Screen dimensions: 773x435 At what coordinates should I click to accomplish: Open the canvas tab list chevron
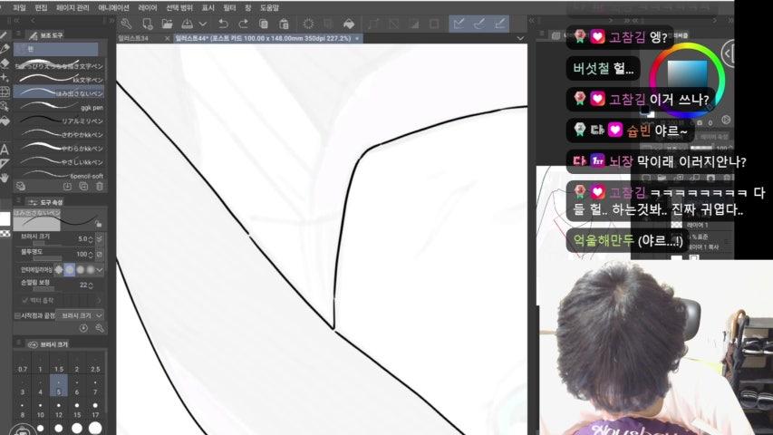click(x=520, y=38)
